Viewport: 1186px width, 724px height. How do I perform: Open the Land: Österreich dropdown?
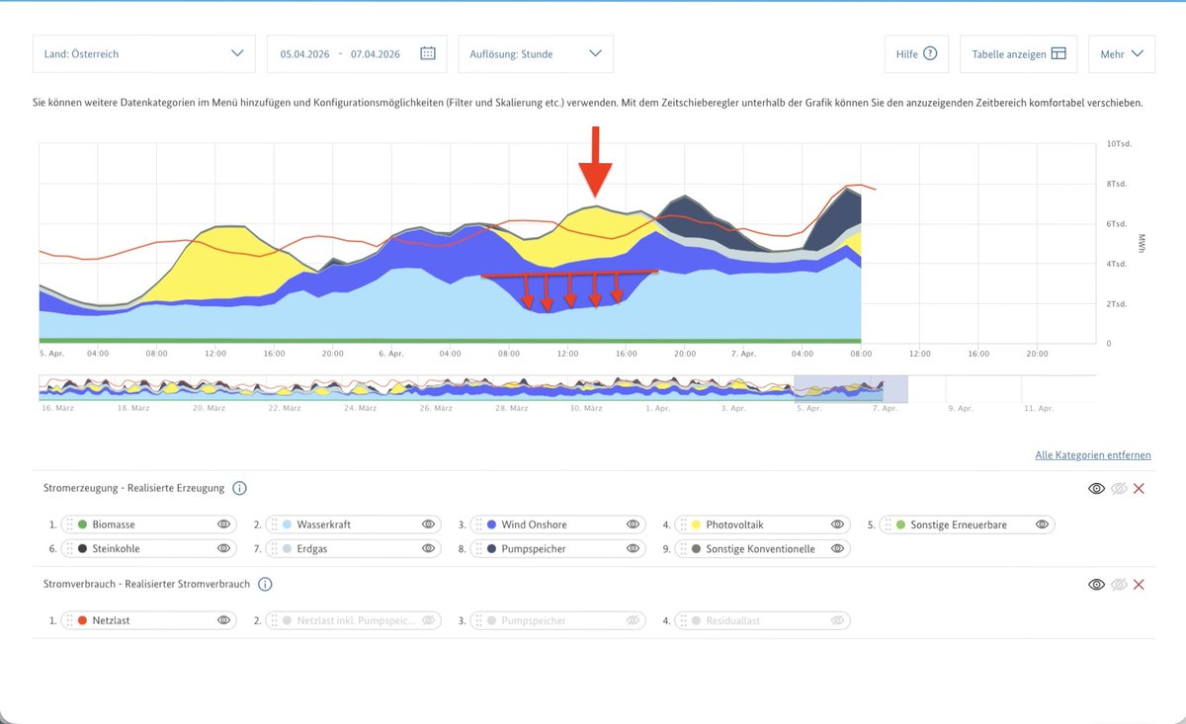click(x=144, y=53)
